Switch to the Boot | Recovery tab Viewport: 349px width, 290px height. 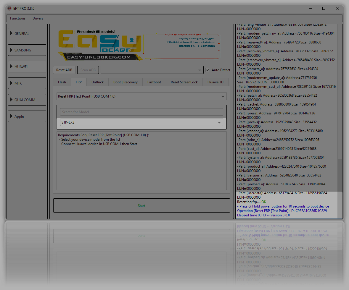[x=125, y=82]
